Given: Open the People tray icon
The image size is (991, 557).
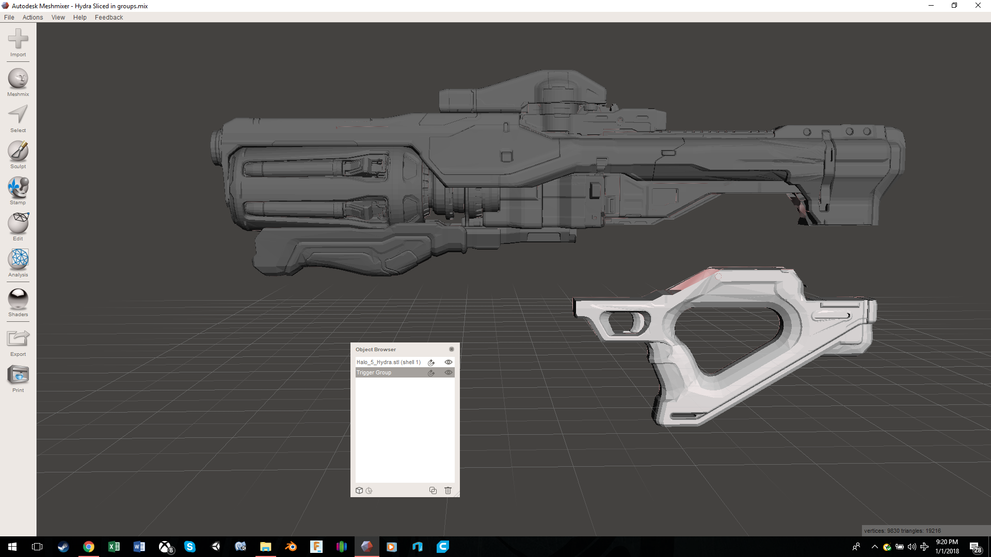Looking at the screenshot, I should [x=856, y=547].
